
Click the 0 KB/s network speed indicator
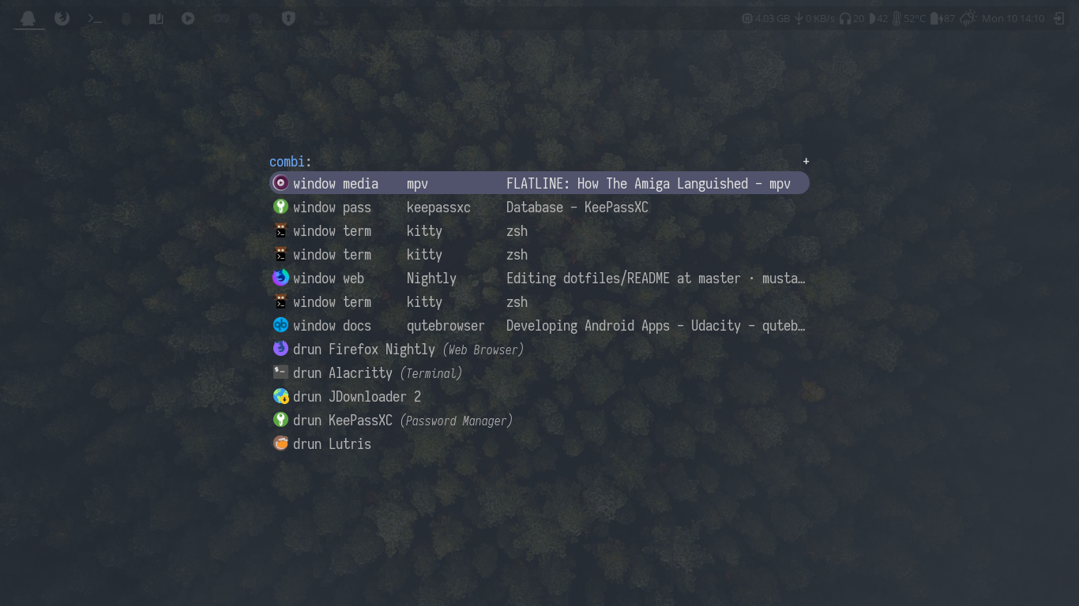click(814, 18)
